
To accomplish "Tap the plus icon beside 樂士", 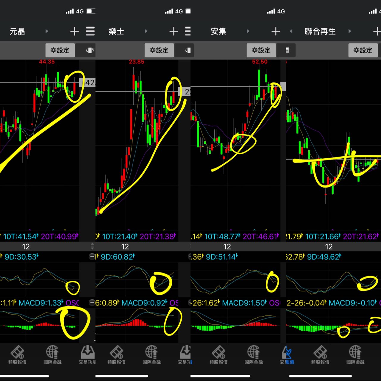I will click(174, 31).
